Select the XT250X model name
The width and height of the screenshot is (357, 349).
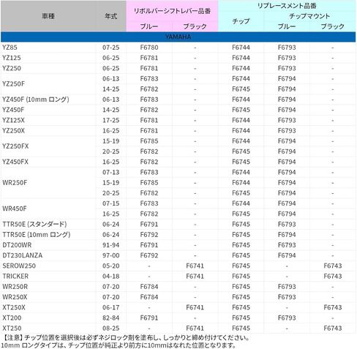coord(14,307)
